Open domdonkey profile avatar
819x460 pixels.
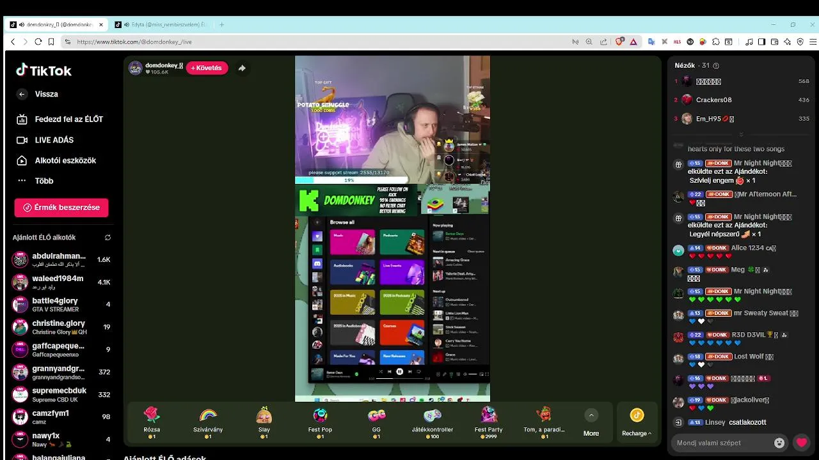[x=136, y=68]
